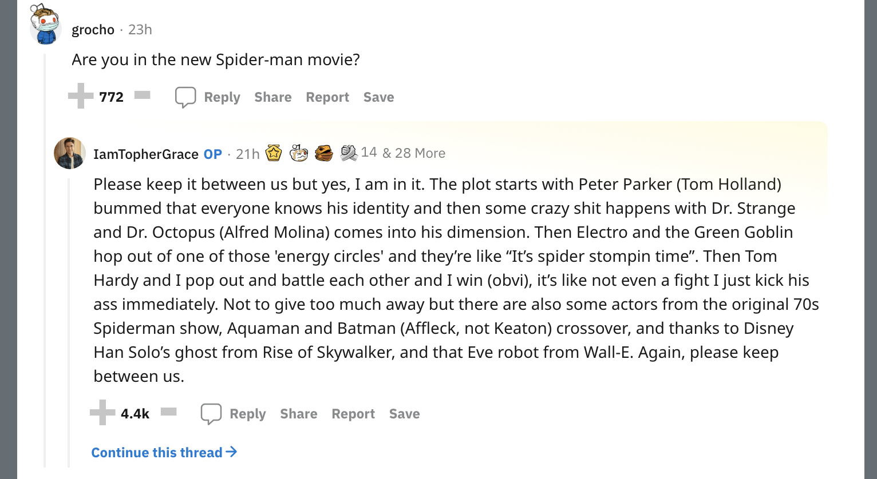
Task: Collapse grocho's comment thread via vertical line
Action: (x=45, y=257)
